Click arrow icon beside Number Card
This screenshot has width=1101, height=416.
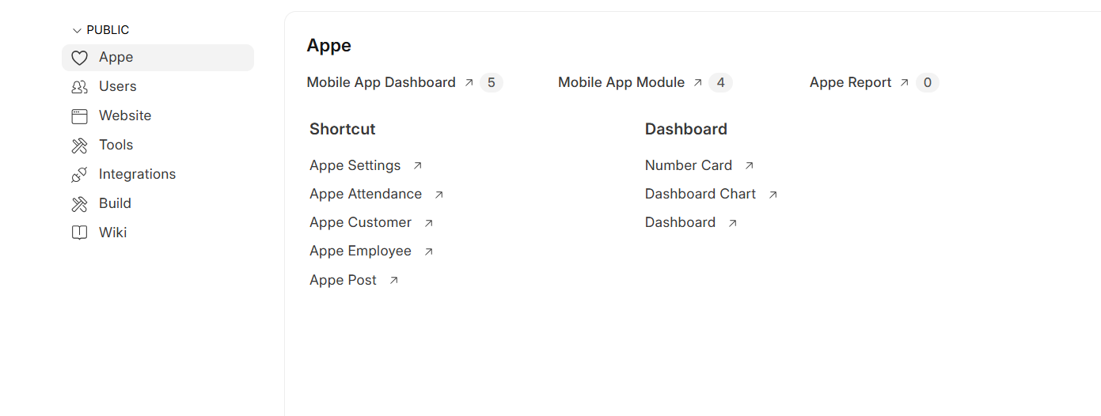coord(750,166)
